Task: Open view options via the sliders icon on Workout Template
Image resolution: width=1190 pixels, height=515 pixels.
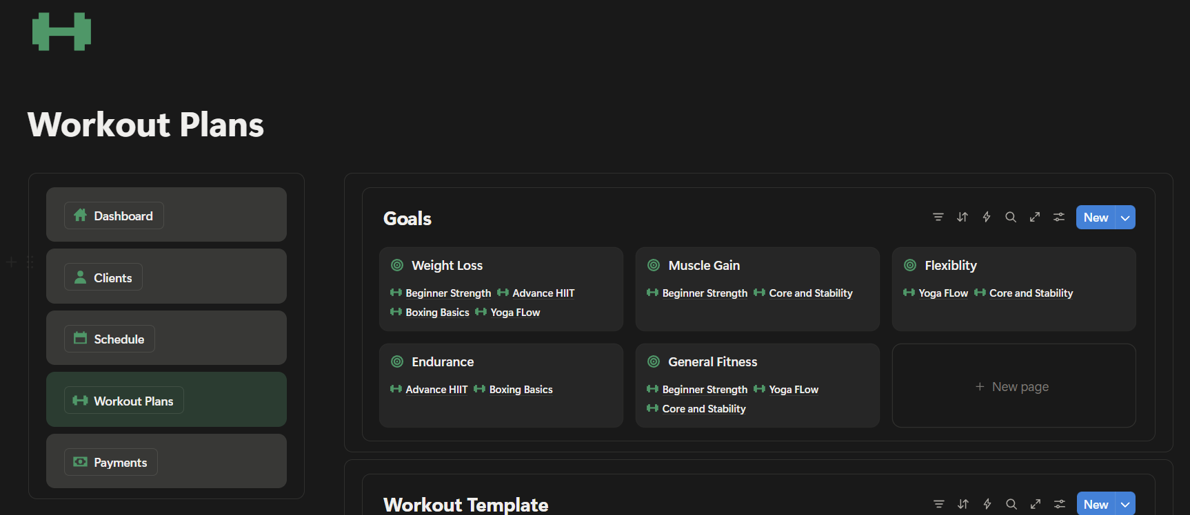Action: pos(1060,504)
